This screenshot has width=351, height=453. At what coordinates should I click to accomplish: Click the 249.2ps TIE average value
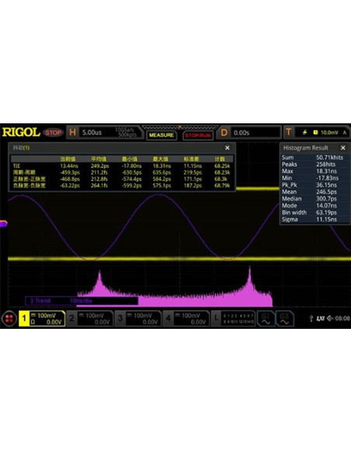pyautogui.click(x=100, y=166)
